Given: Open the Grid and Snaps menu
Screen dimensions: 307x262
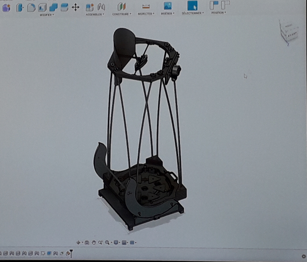Looking at the screenshot, I should (125, 242).
